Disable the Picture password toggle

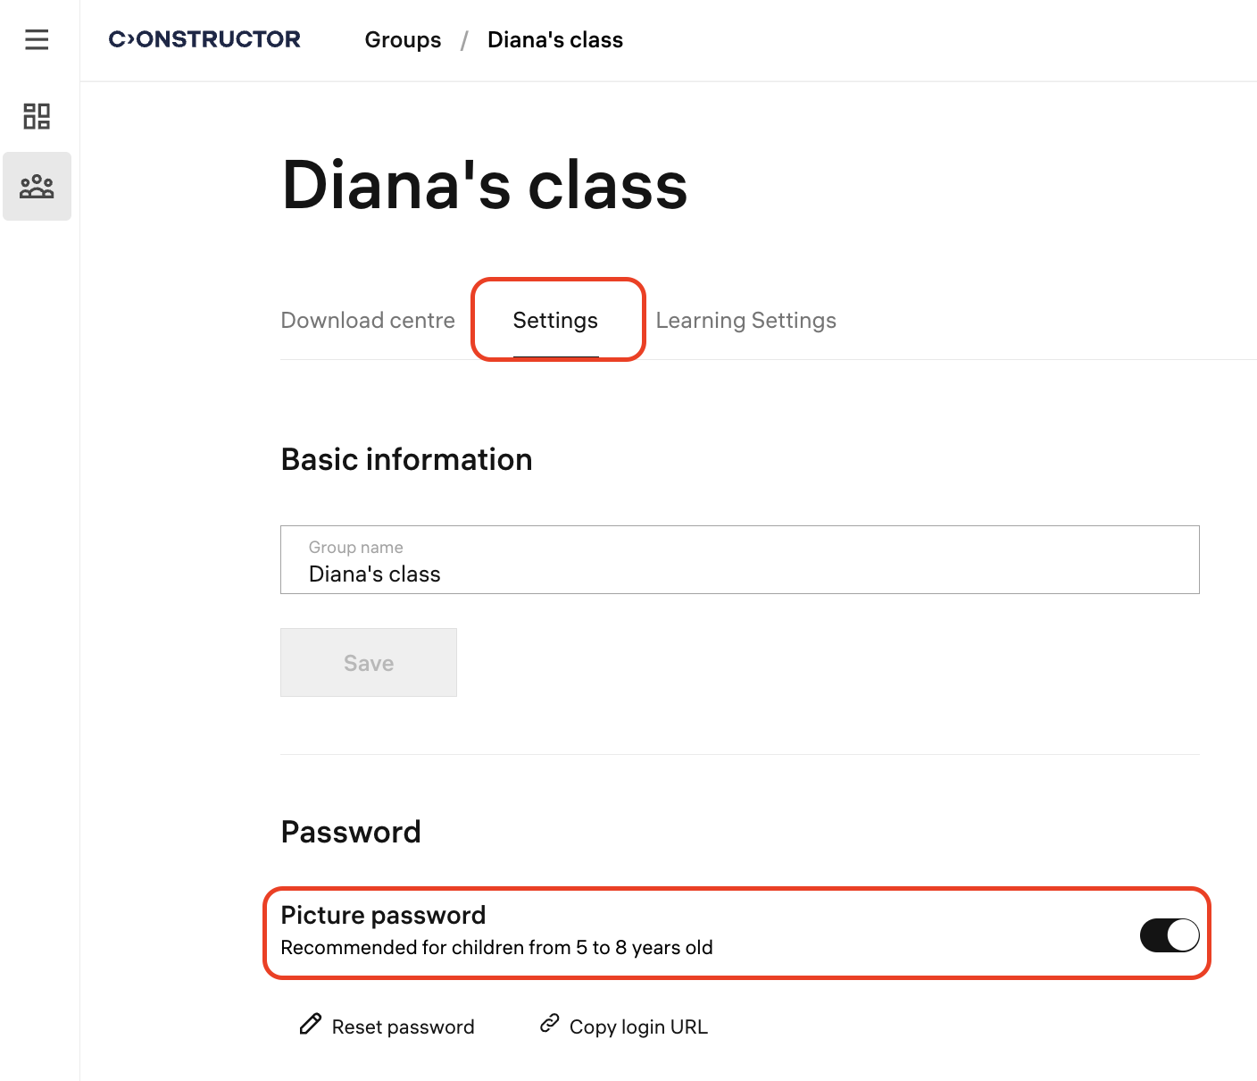point(1169,935)
